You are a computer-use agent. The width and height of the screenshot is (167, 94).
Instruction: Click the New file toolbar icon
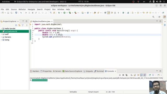[3, 13]
